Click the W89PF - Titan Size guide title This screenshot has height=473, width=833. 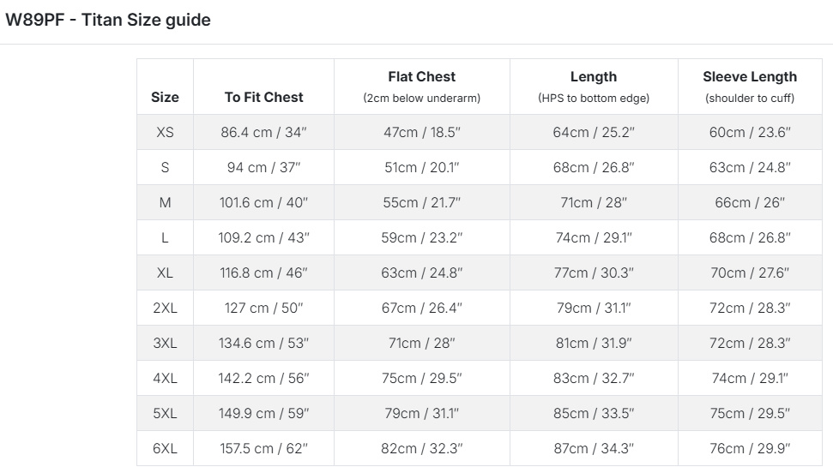pyautogui.click(x=108, y=20)
